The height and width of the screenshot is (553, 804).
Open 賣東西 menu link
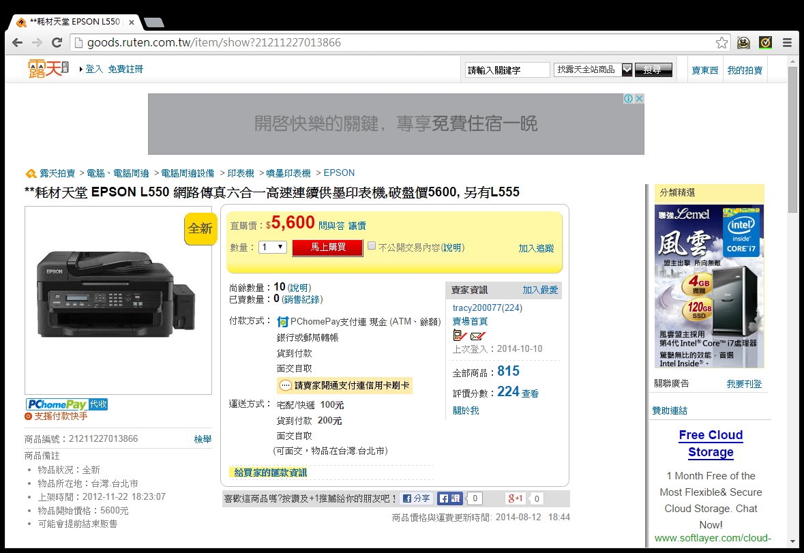(704, 70)
